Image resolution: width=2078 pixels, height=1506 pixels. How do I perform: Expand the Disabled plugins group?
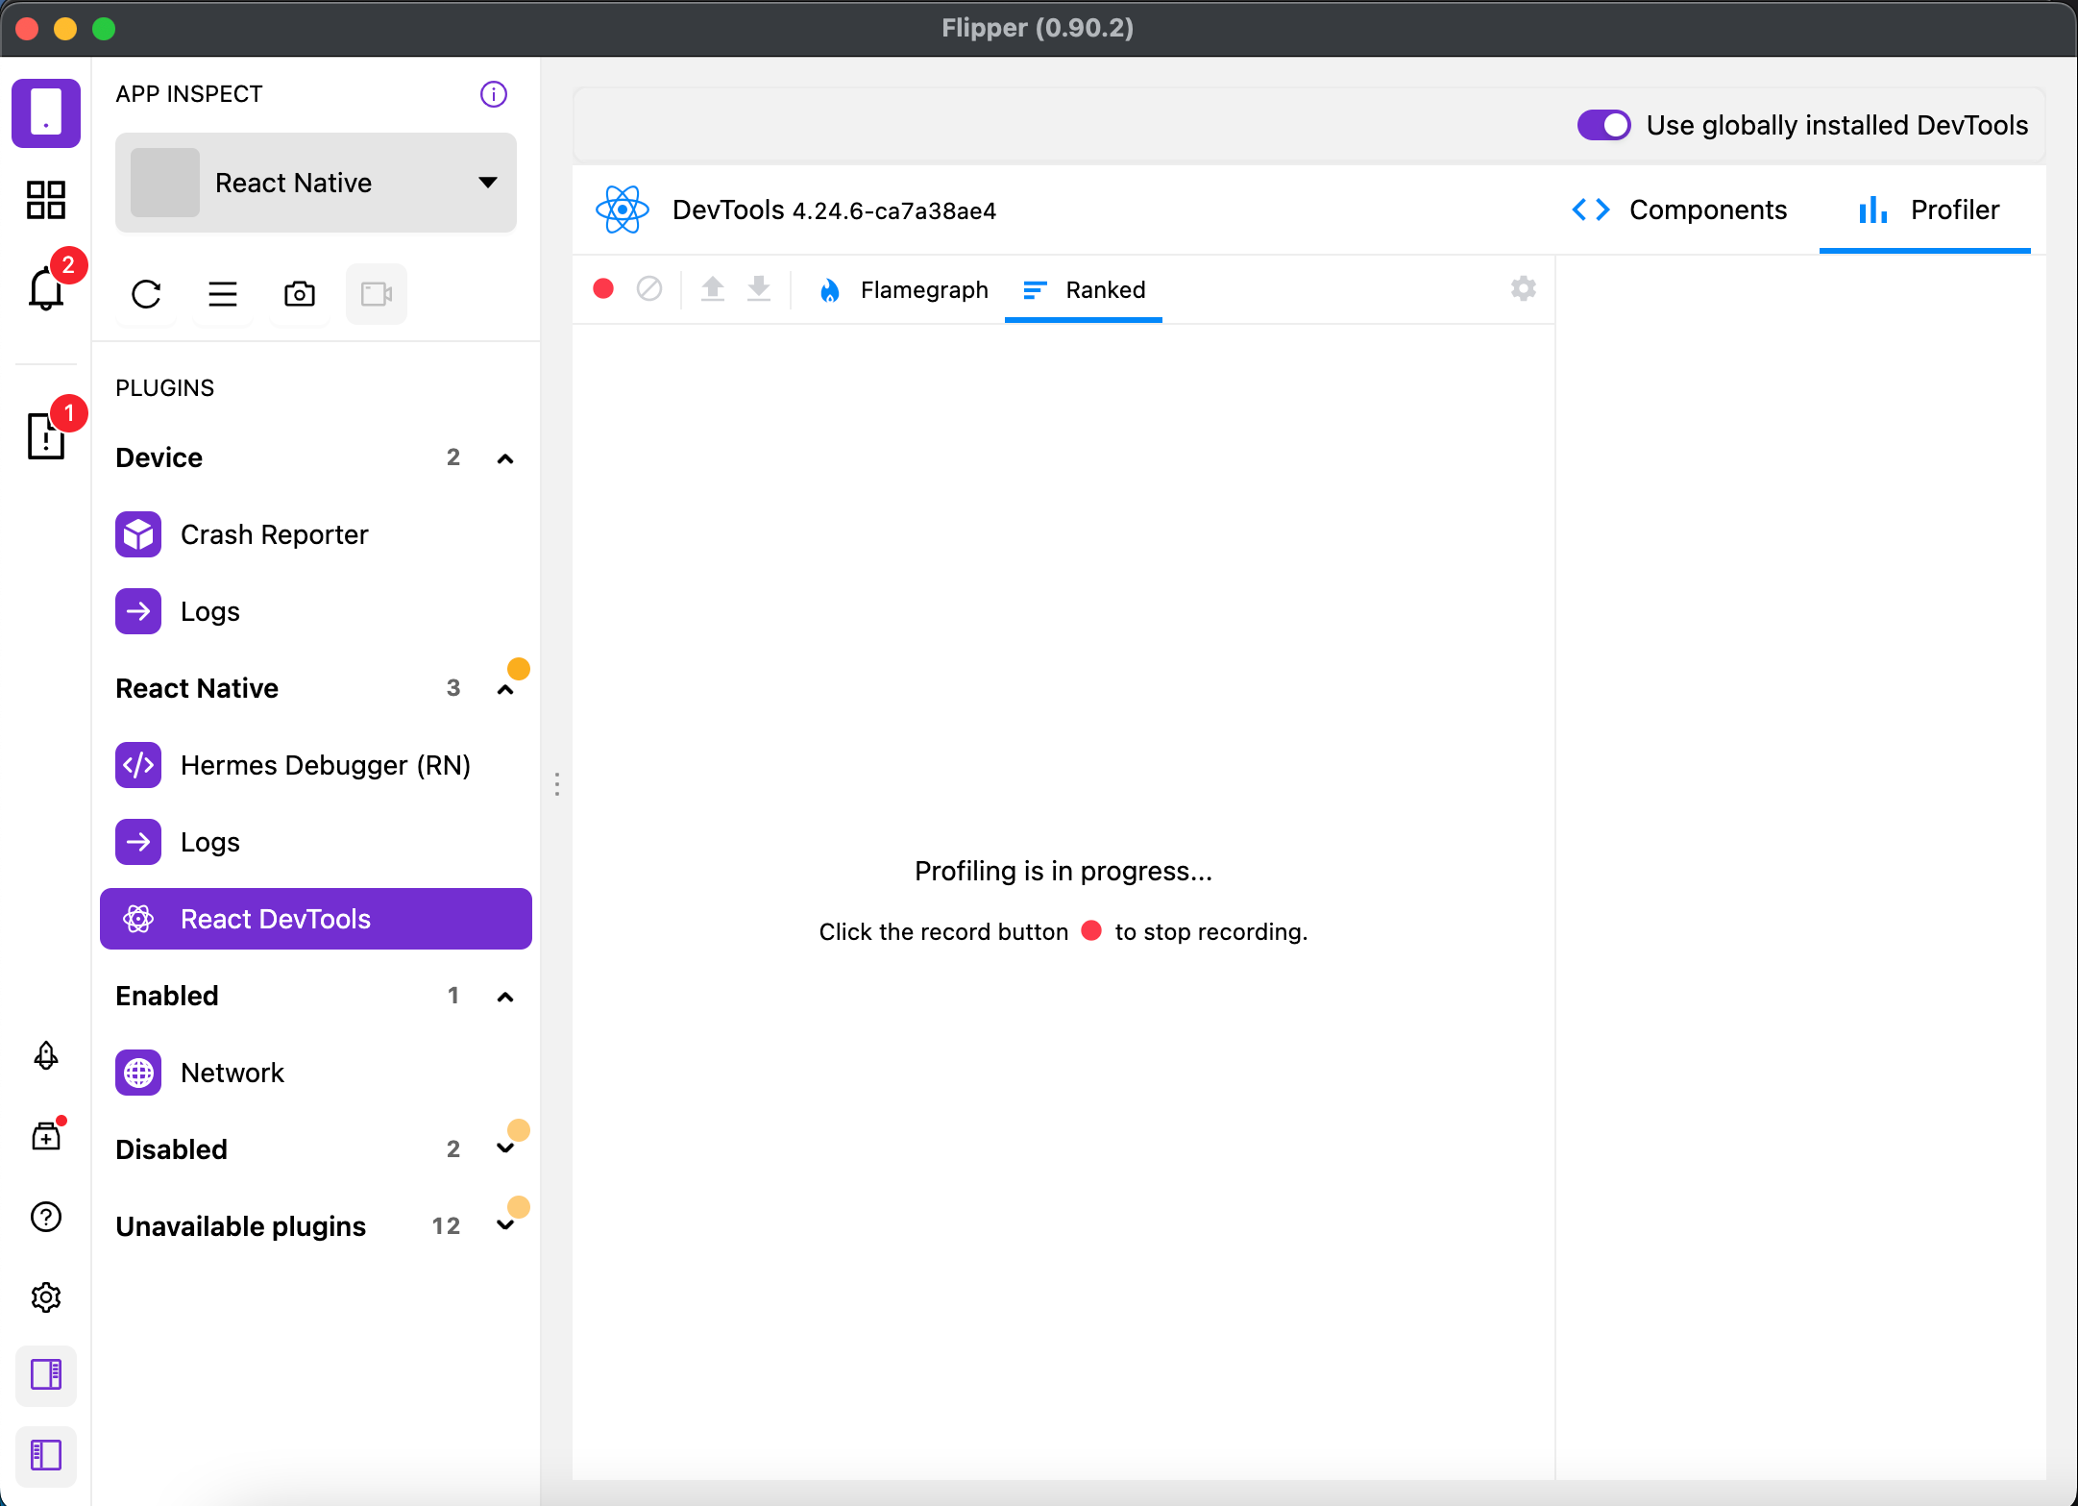[504, 1148]
